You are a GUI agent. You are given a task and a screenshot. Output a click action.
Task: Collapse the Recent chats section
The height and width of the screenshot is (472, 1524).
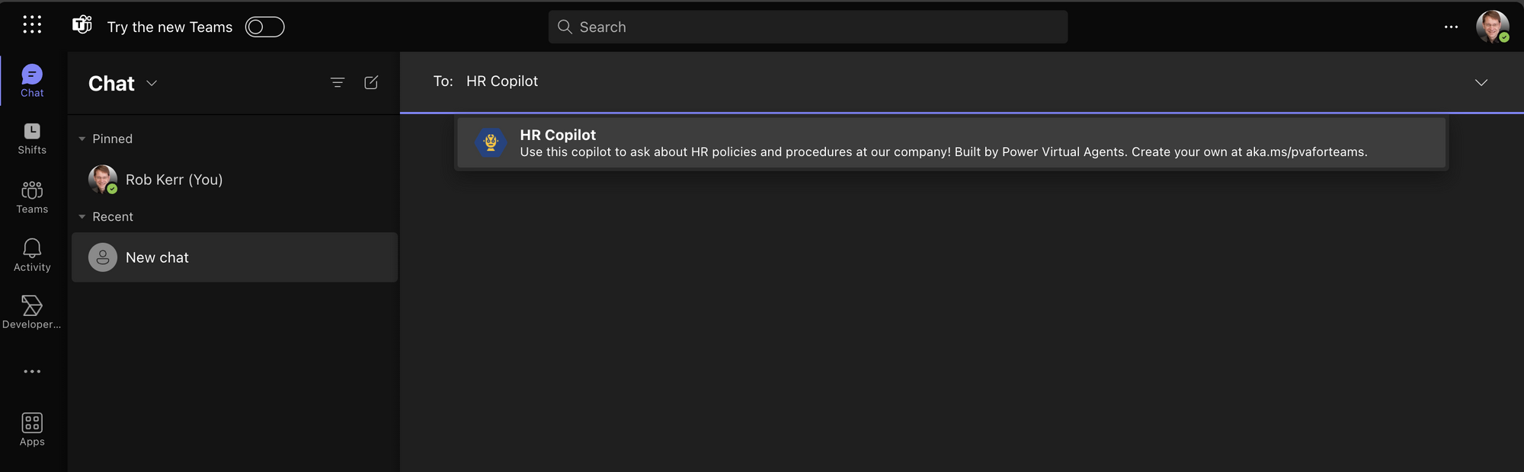click(x=82, y=217)
